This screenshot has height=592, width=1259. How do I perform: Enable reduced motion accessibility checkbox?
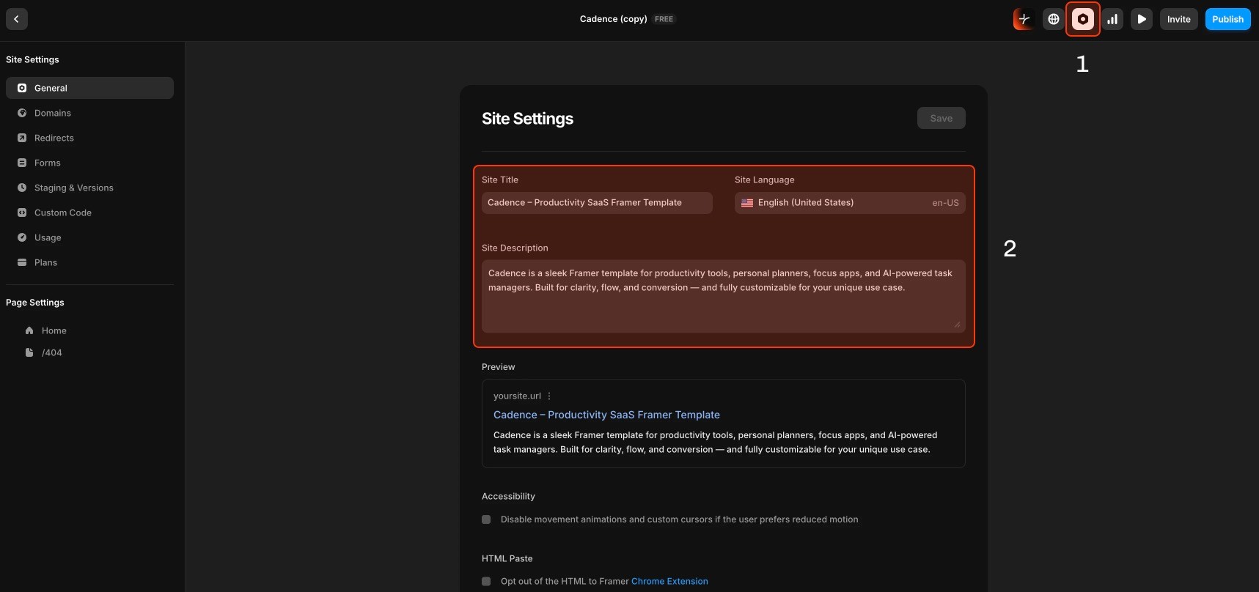(486, 519)
